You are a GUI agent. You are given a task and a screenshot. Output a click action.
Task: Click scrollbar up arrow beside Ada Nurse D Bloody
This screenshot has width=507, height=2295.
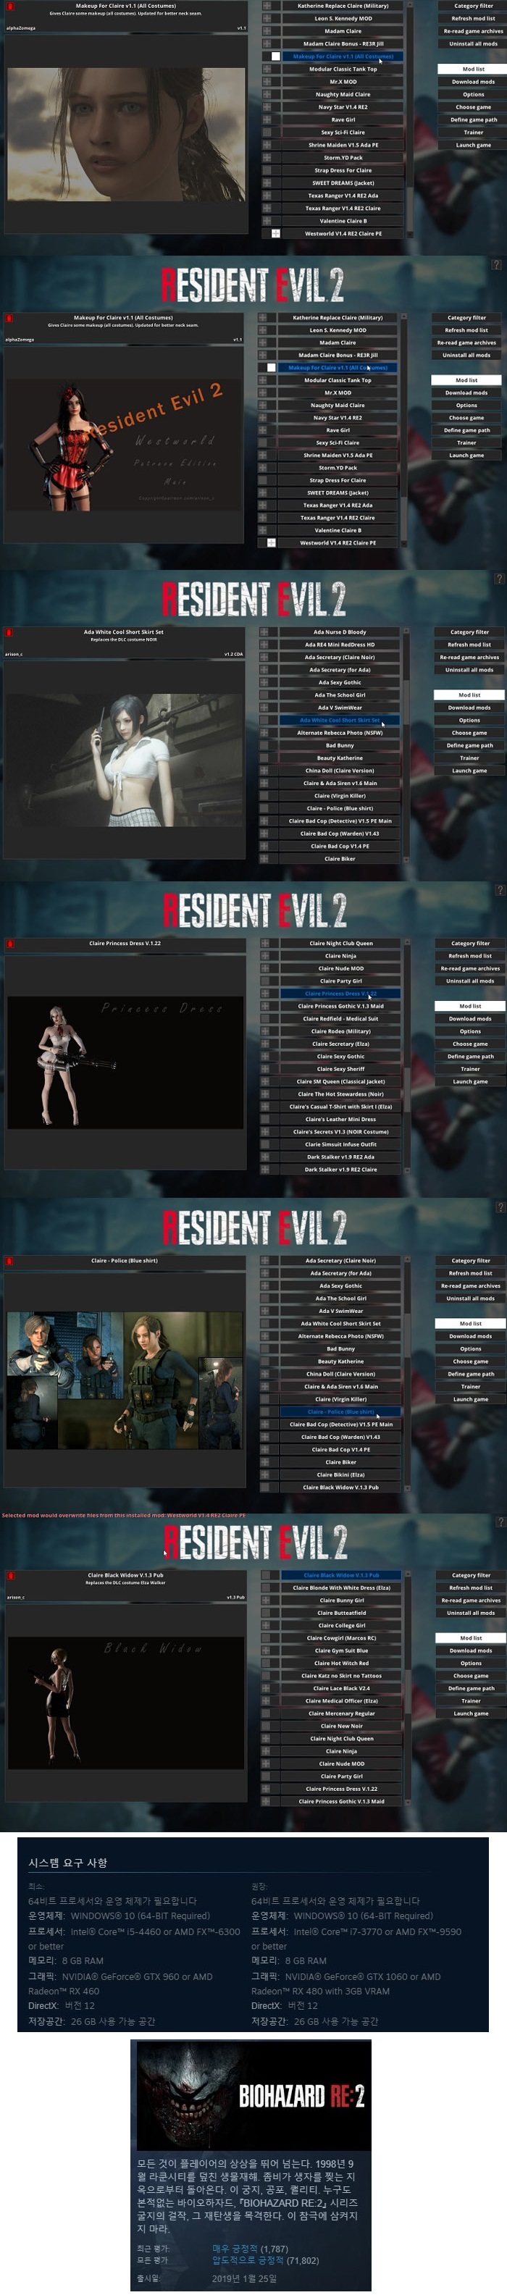[407, 632]
